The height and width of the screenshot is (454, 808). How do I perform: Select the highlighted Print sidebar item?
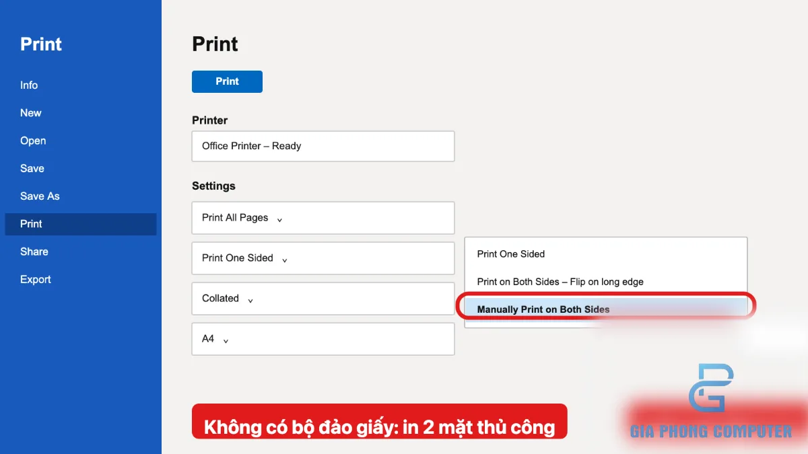click(x=80, y=224)
